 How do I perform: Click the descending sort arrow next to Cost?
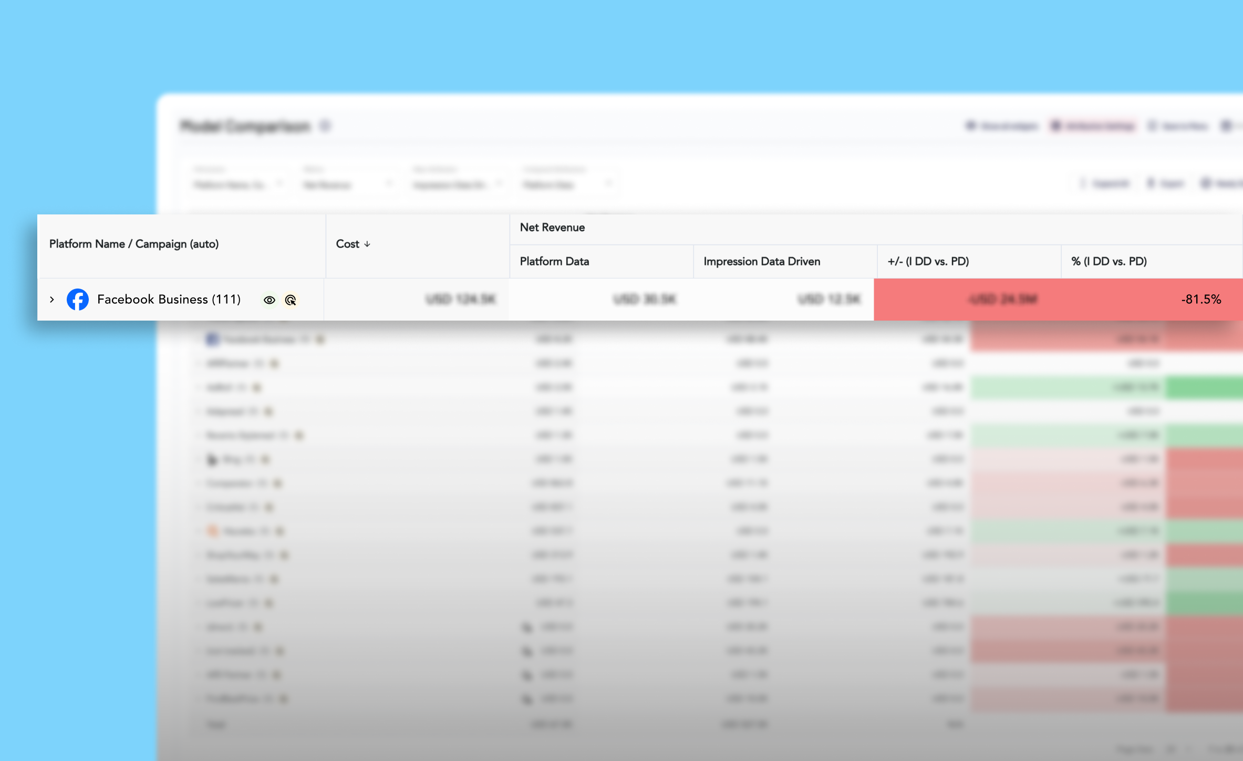367,244
